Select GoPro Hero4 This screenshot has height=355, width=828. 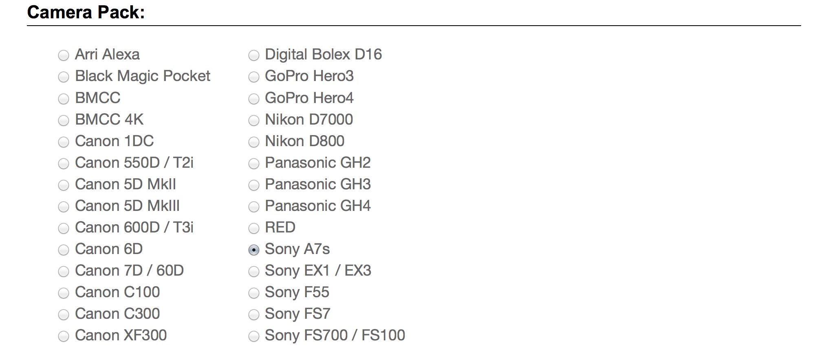tap(254, 98)
